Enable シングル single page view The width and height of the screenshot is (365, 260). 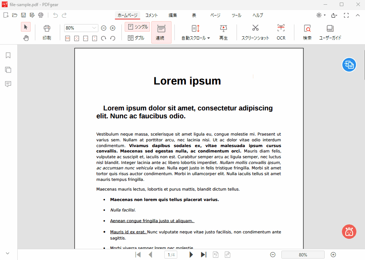click(x=137, y=27)
